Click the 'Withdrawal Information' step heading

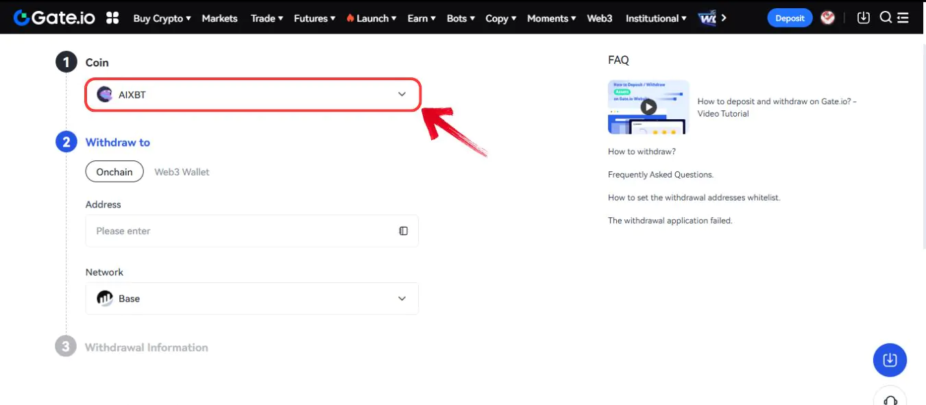pyautogui.click(x=146, y=347)
